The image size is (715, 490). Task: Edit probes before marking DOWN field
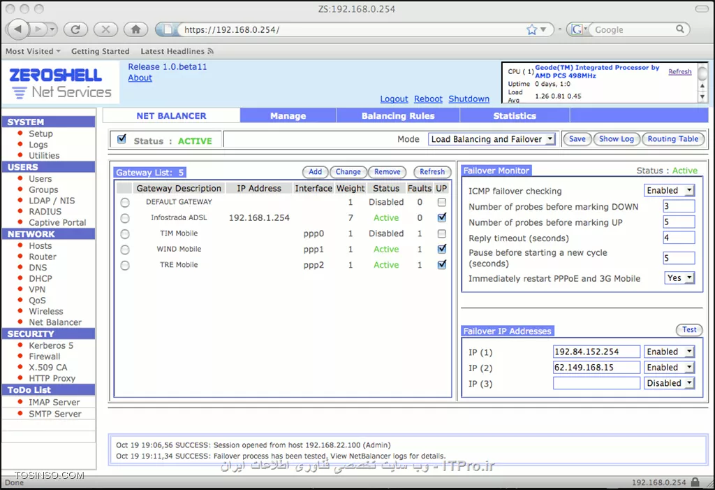679,206
